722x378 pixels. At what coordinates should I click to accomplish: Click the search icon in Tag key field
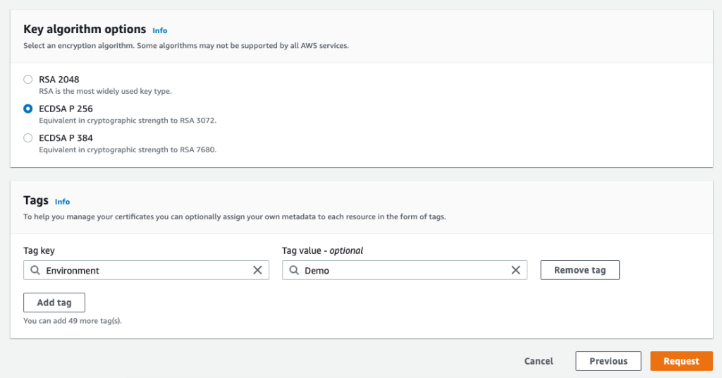[35, 270]
